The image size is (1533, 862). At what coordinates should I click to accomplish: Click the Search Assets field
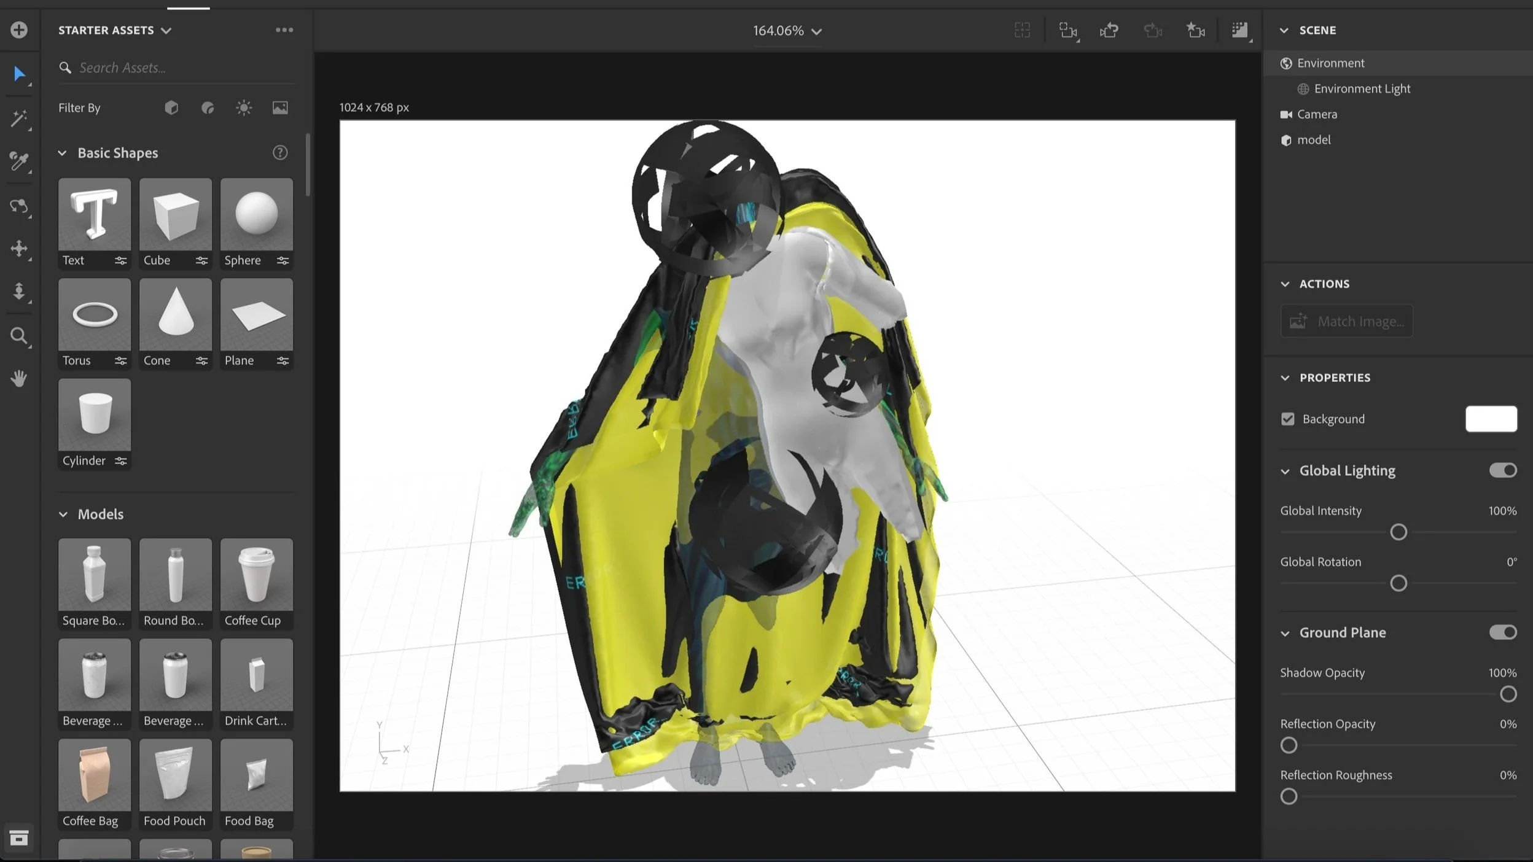tap(178, 68)
